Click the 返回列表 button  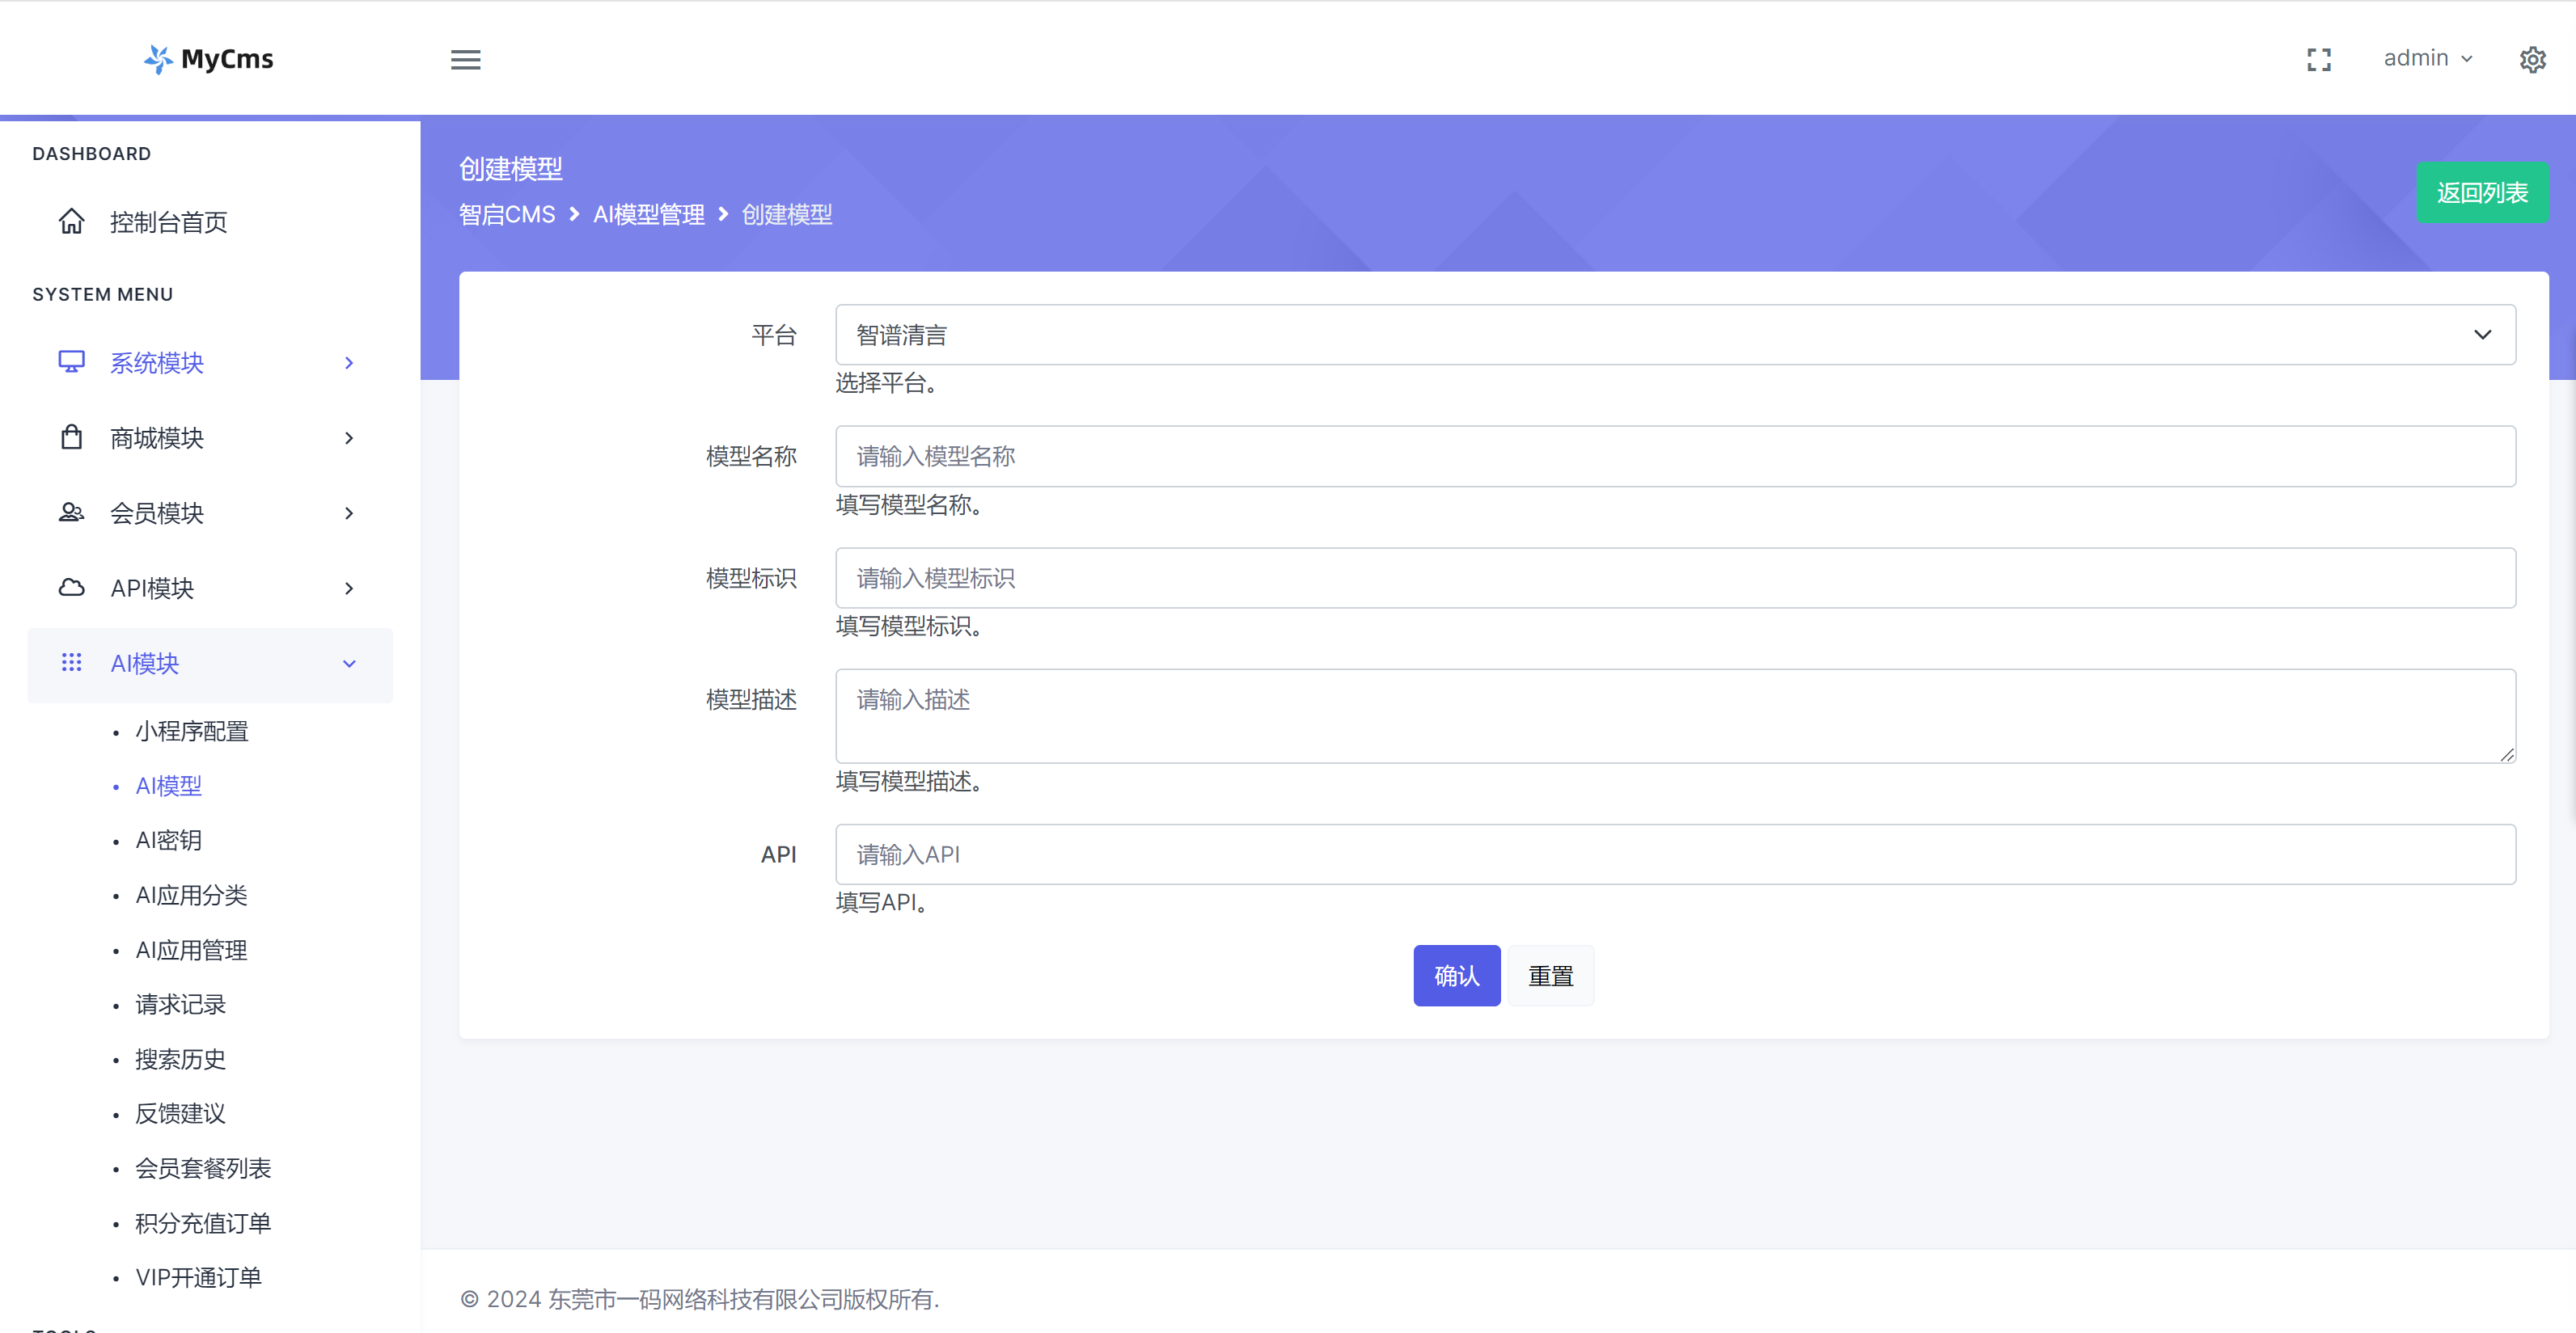pyautogui.click(x=2482, y=193)
